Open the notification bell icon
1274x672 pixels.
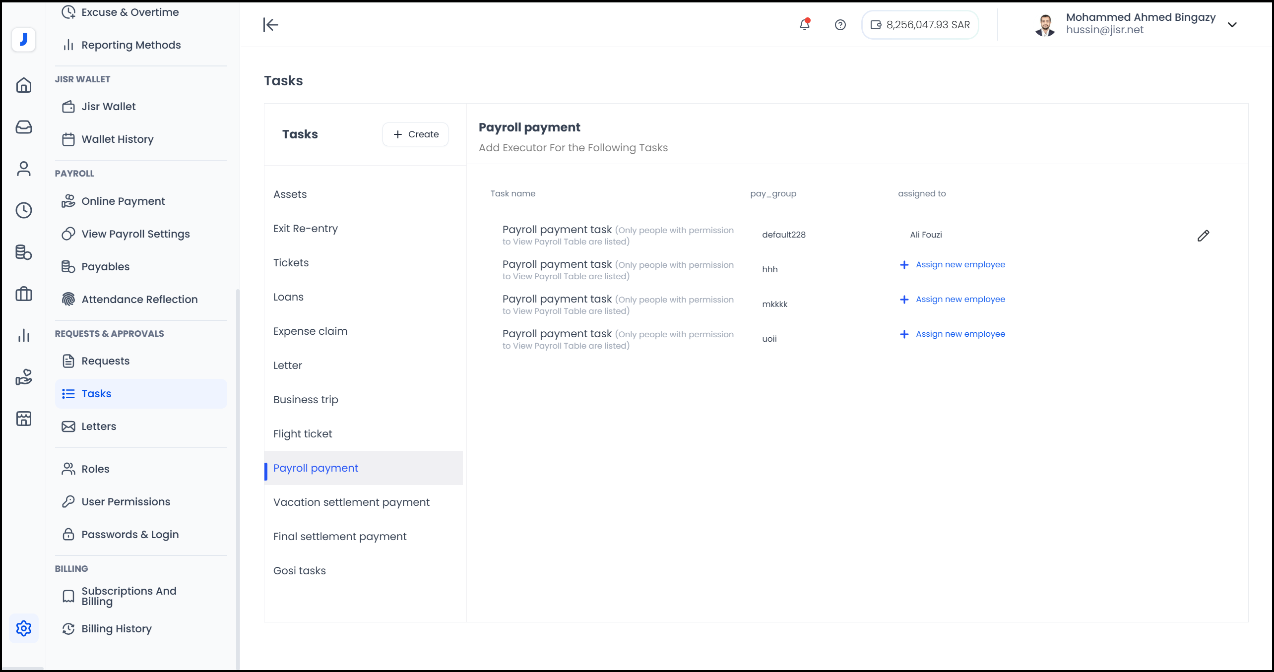click(x=804, y=24)
